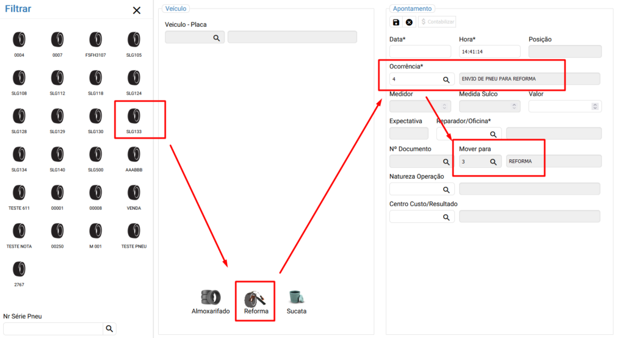
Task: Open Reparador/Oficina search lookup
Action: pyautogui.click(x=493, y=134)
